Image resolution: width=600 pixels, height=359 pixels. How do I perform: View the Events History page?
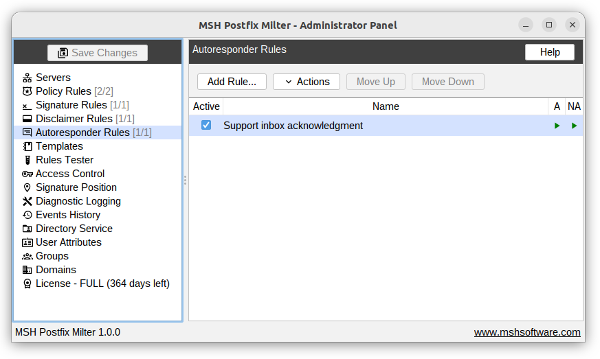pos(68,216)
